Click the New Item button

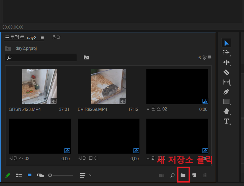point(194,175)
